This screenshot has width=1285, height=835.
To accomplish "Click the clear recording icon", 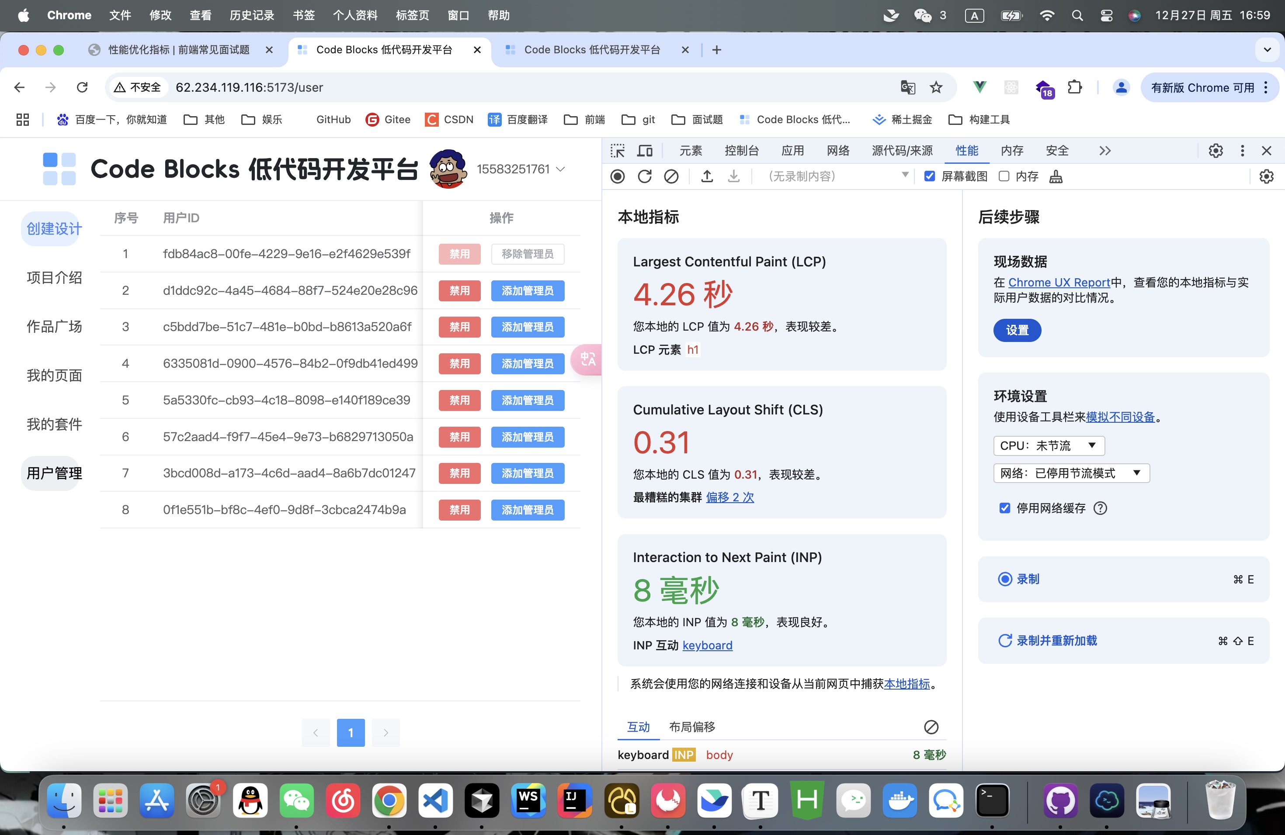I will point(671,176).
